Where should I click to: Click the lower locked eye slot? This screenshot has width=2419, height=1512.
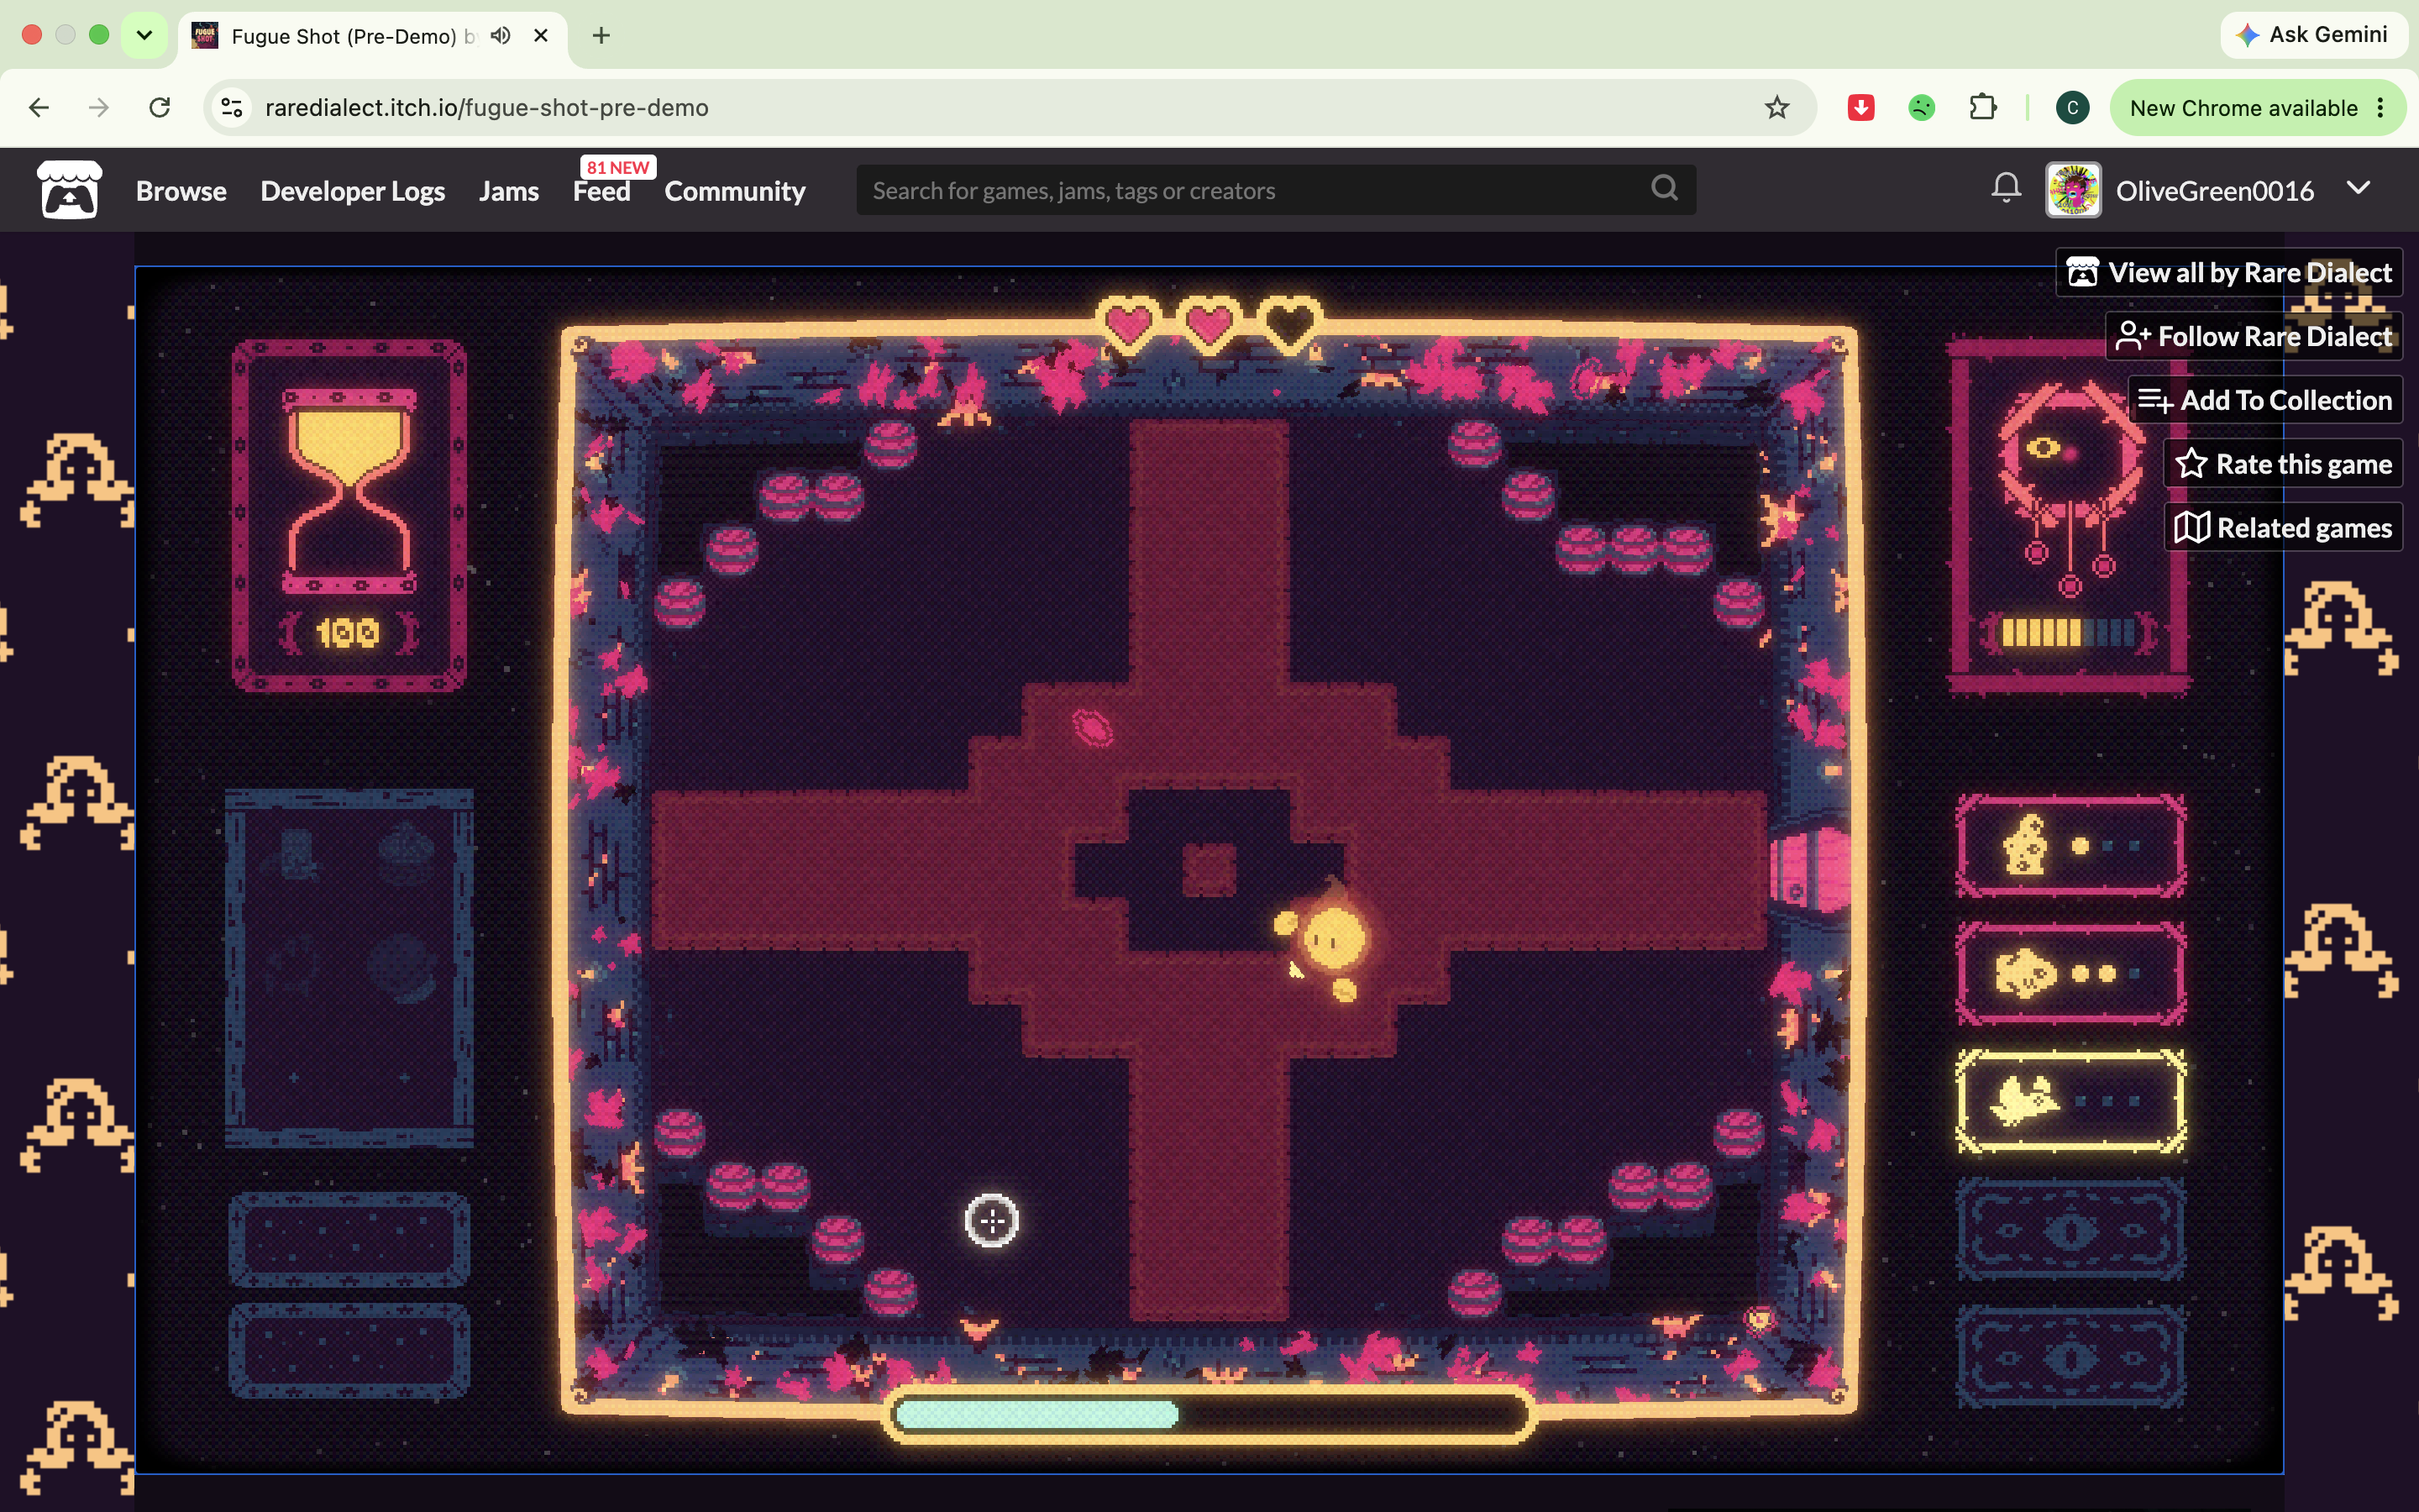coord(2070,1357)
